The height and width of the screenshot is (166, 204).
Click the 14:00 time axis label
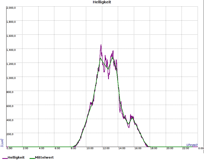122,148
